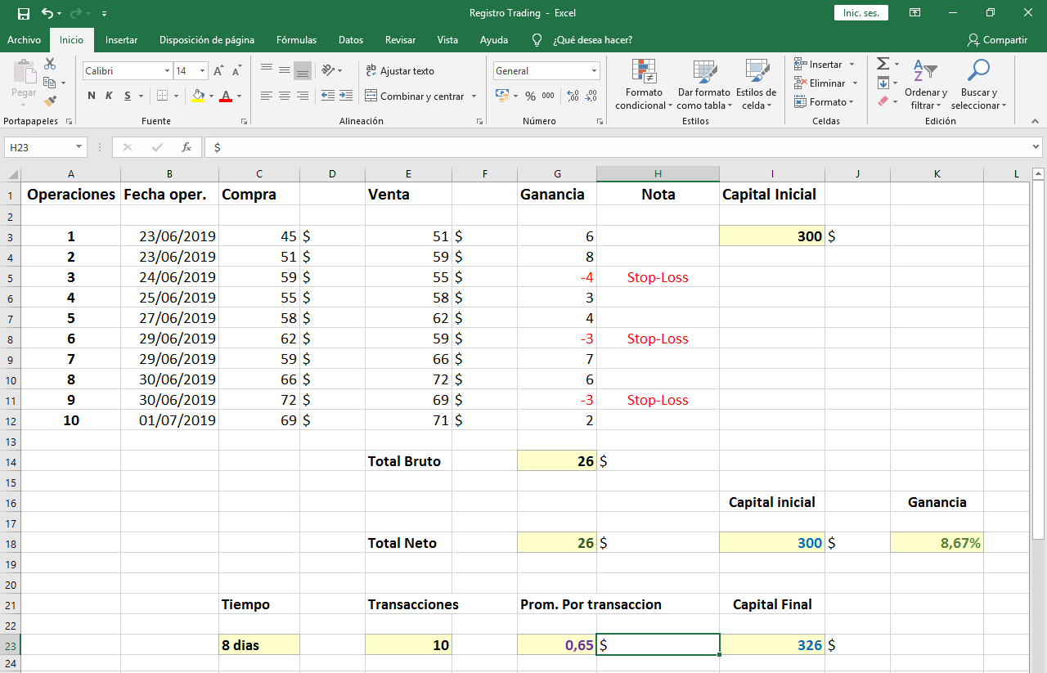Increase font size with the large A
This screenshot has height=673, width=1047.
[218, 71]
